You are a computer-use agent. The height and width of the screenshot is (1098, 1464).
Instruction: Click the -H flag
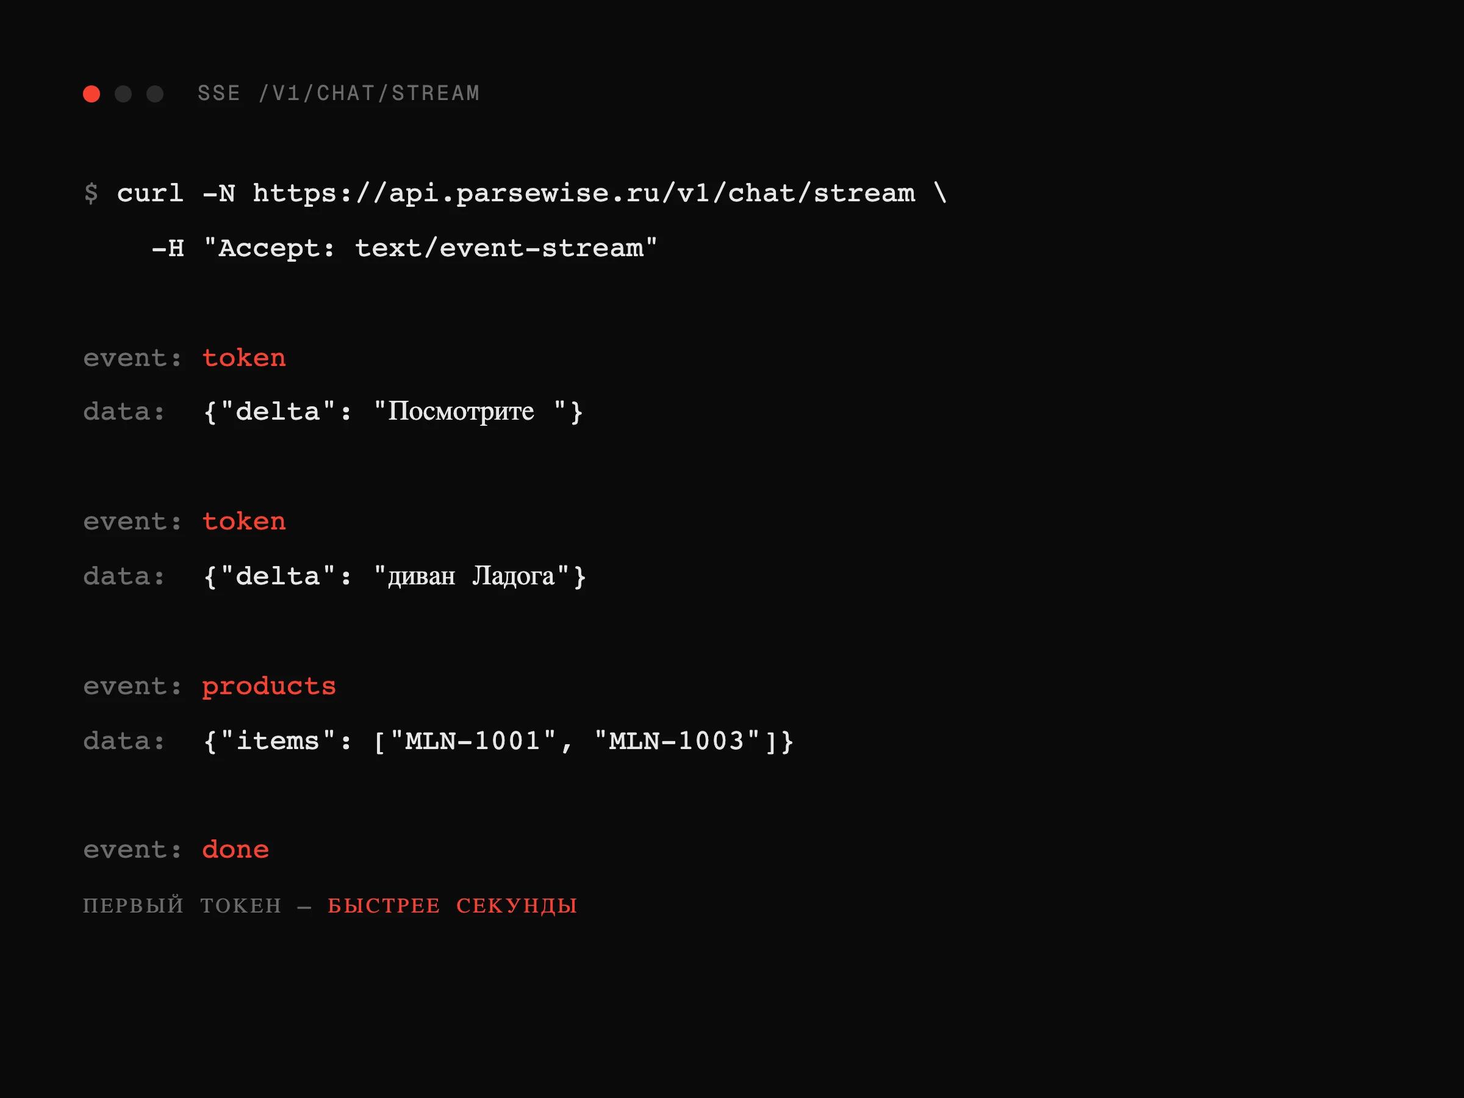[x=168, y=248]
